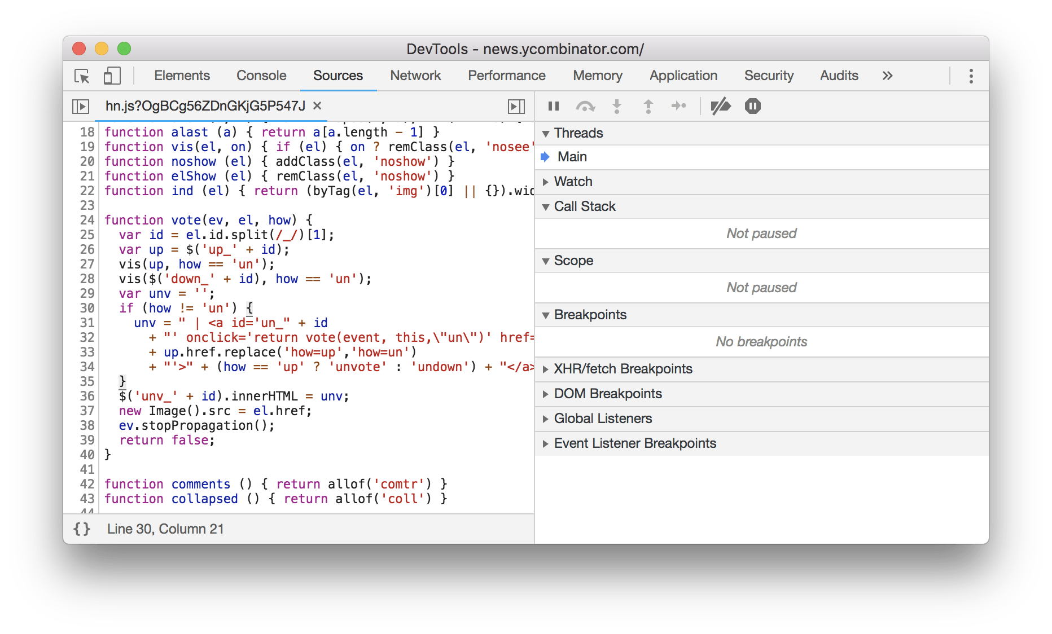Pretty print the source with braces icon
1052x634 pixels.
coord(82,529)
